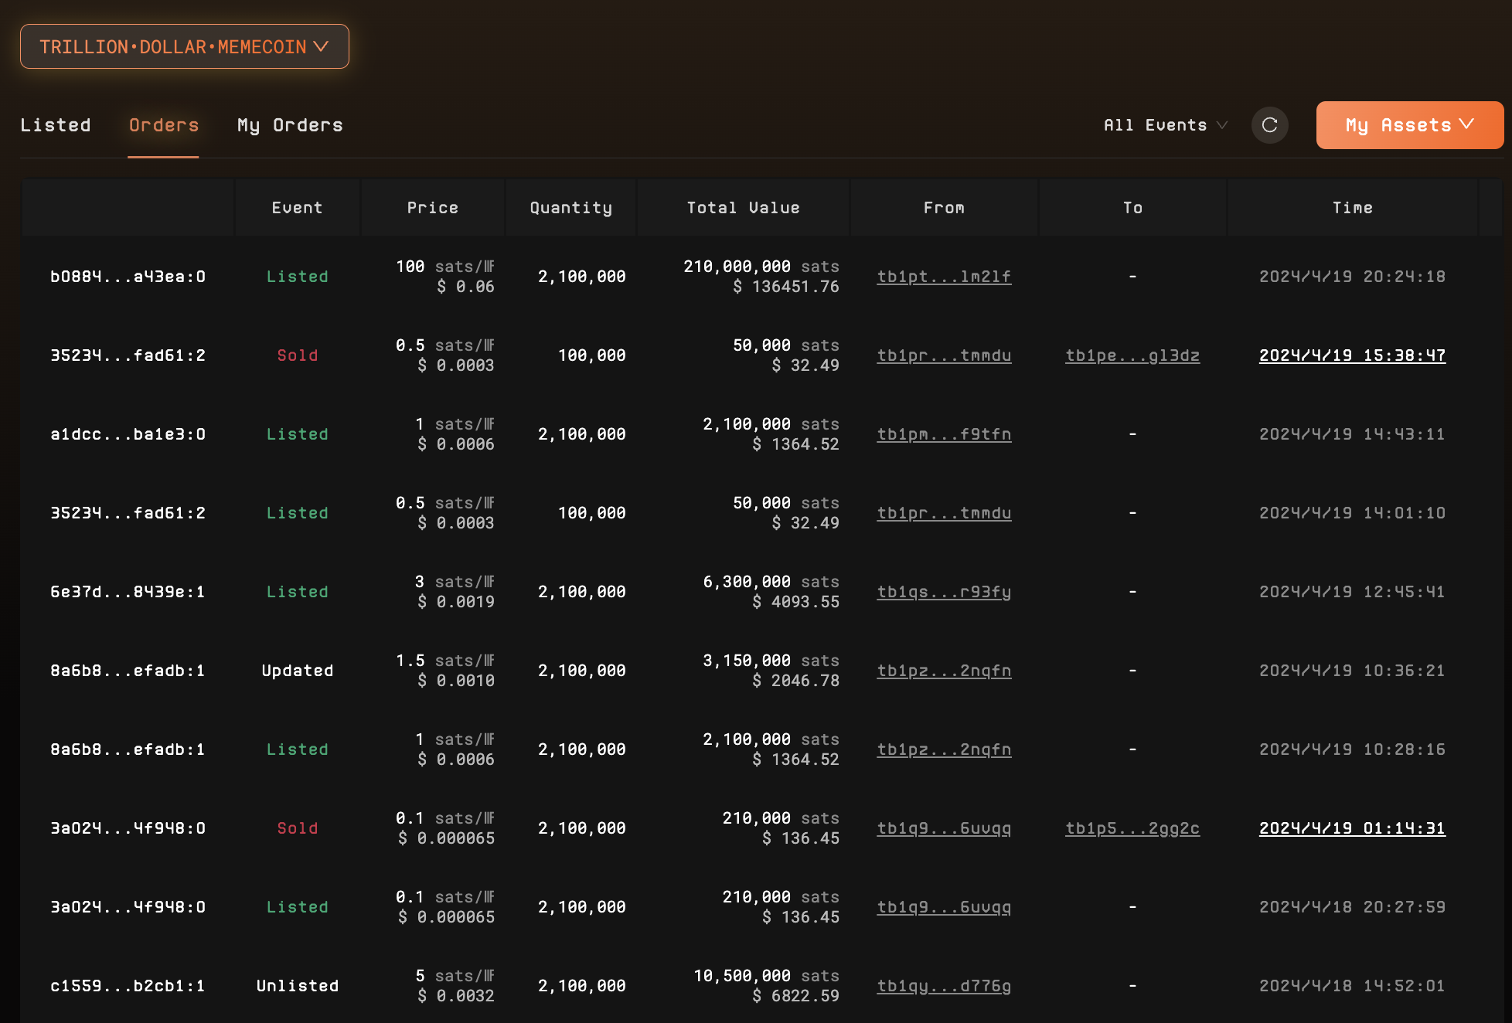Click sender address tb1pm...f9tfn

pyautogui.click(x=944, y=434)
